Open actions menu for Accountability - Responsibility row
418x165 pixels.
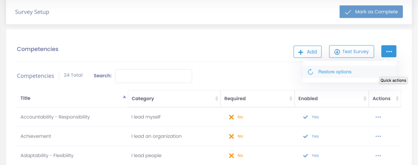tap(378, 117)
